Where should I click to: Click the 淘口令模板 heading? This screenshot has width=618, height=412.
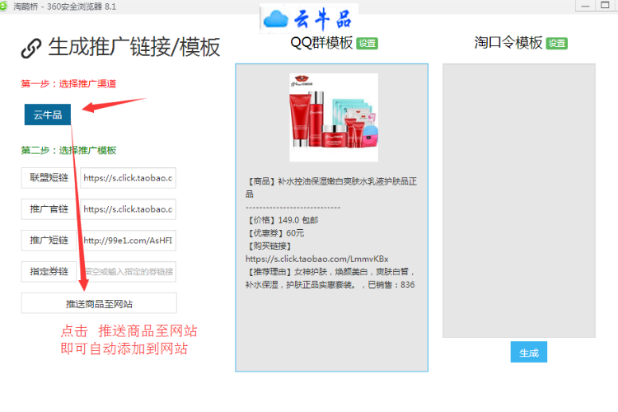tap(508, 43)
